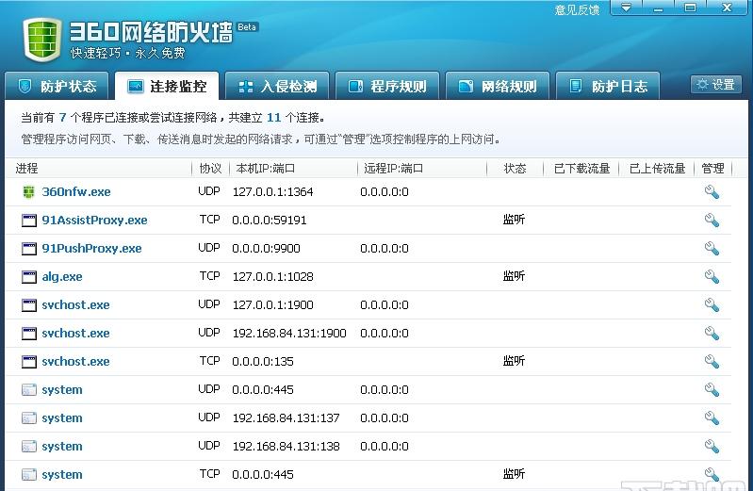Sort by 已下载流量 column header
Screen dimensions: 753x491
pos(581,169)
